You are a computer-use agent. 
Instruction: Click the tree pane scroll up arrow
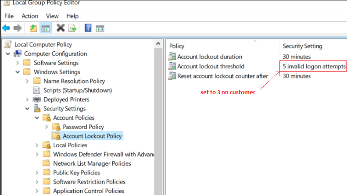pyautogui.click(x=158, y=44)
